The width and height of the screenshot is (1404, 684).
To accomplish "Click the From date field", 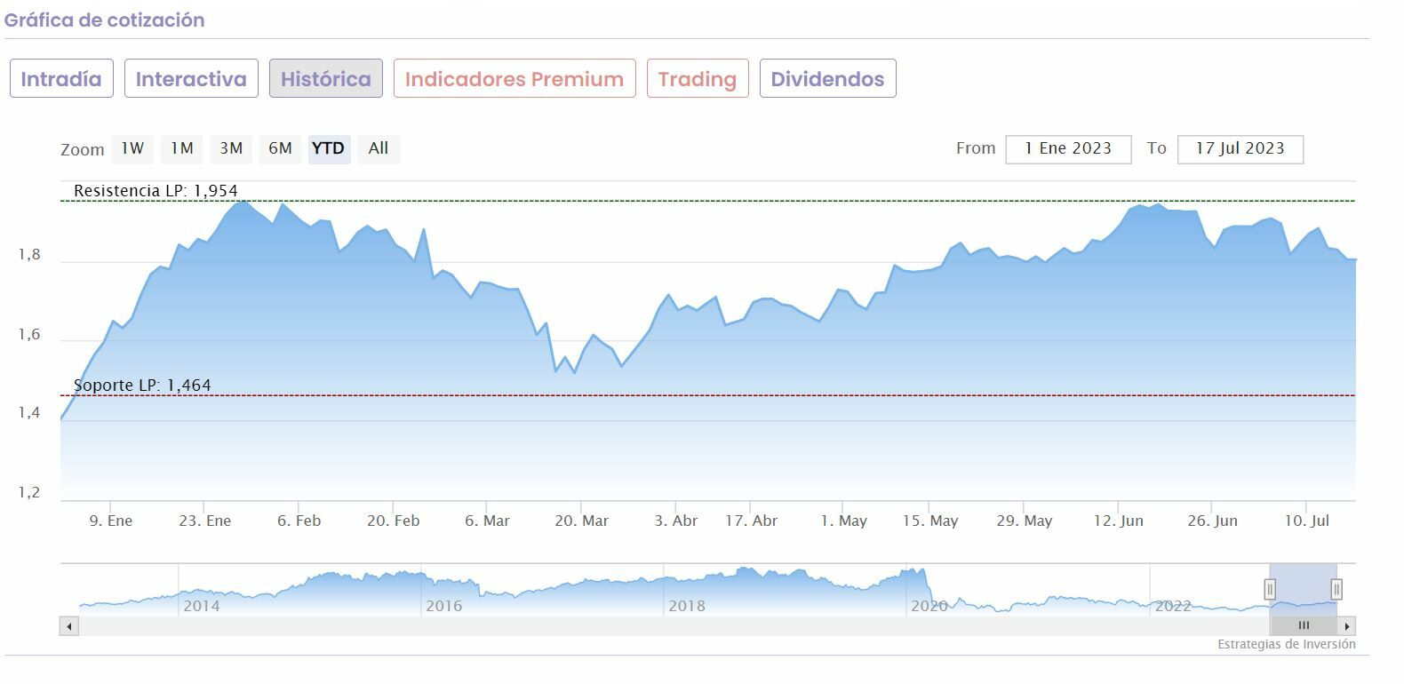I will 1068,149.
